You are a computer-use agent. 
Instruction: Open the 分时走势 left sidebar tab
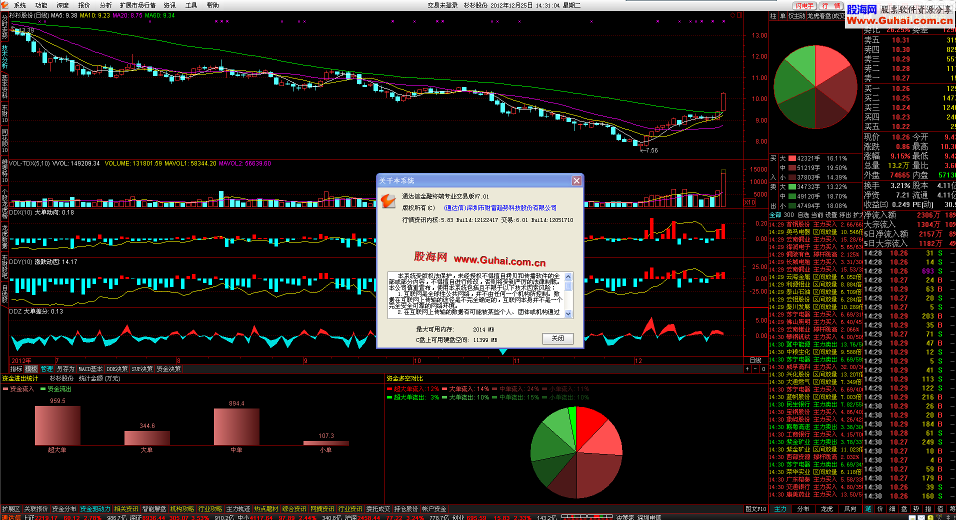pos(4,27)
